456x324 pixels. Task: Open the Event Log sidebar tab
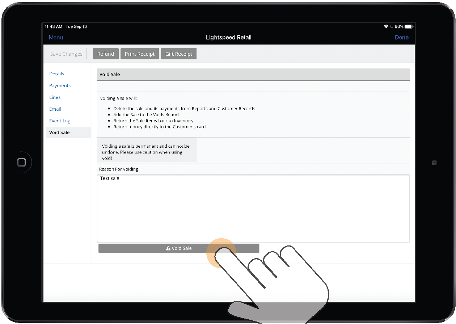click(60, 121)
